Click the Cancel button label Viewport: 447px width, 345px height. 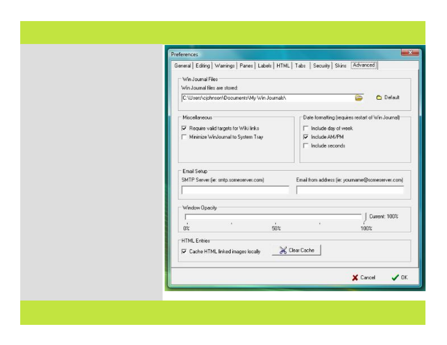[368, 278]
